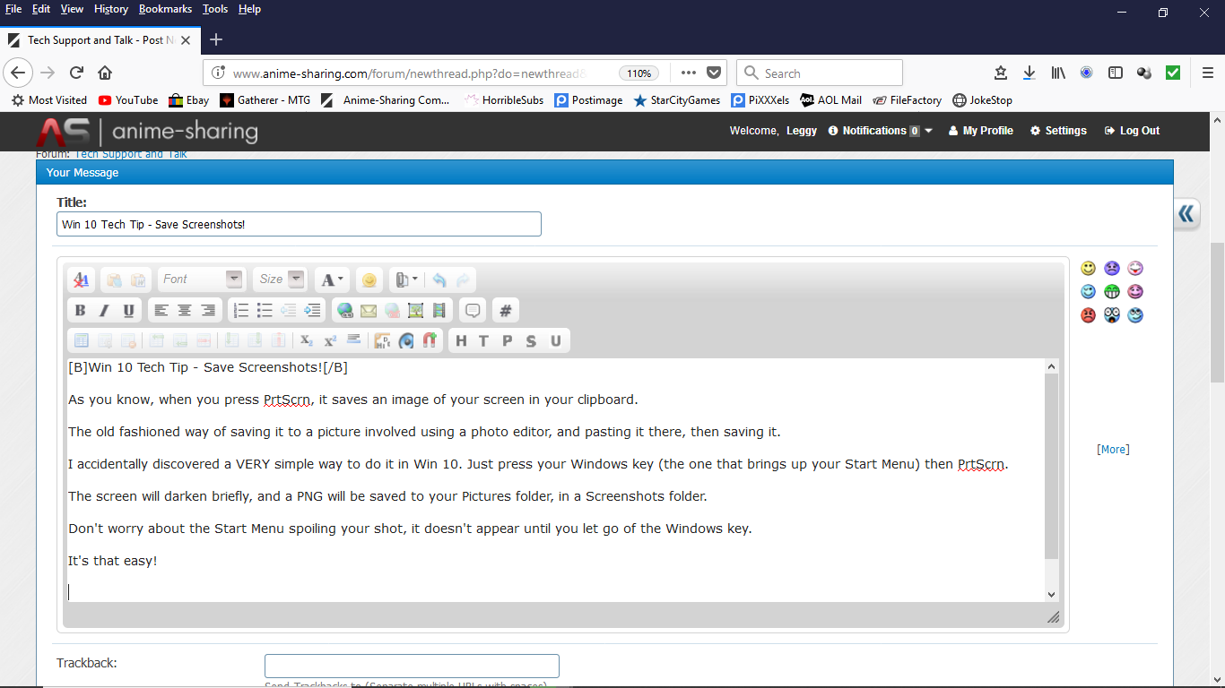Select the Tech Support and Talk tab

tap(100, 40)
